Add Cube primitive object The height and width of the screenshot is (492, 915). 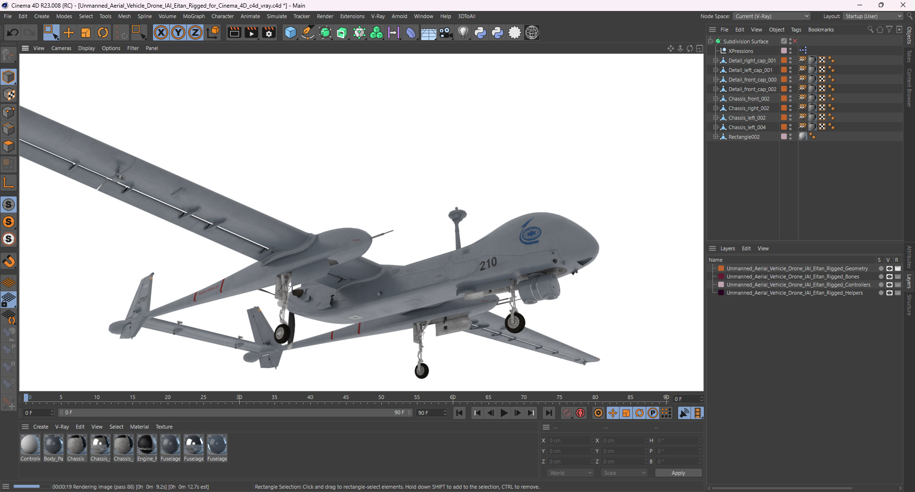[290, 32]
